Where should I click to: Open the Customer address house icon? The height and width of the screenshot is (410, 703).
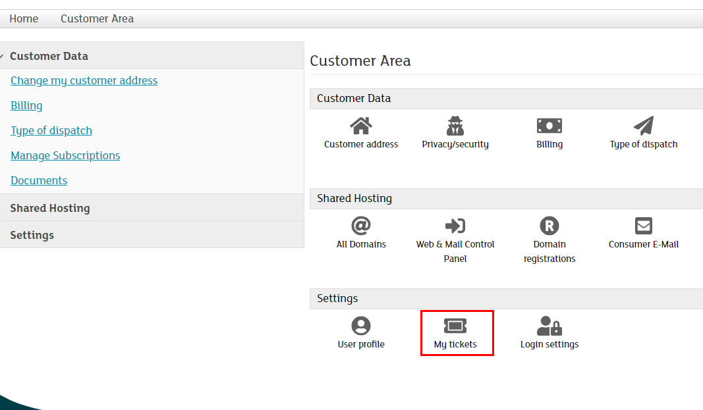pyautogui.click(x=361, y=126)
